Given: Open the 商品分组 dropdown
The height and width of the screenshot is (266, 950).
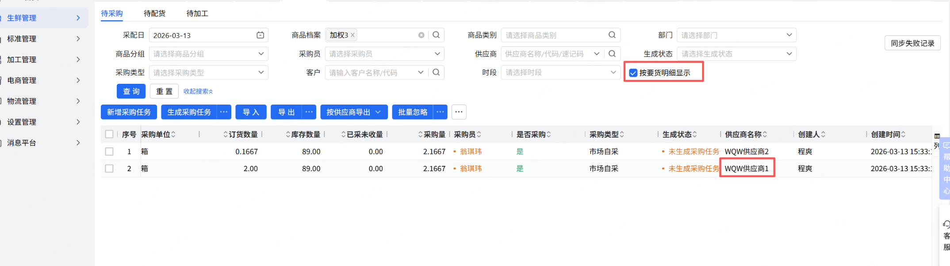Looking at the screenshot, I should pyautogui.click(x=208, y=53).
